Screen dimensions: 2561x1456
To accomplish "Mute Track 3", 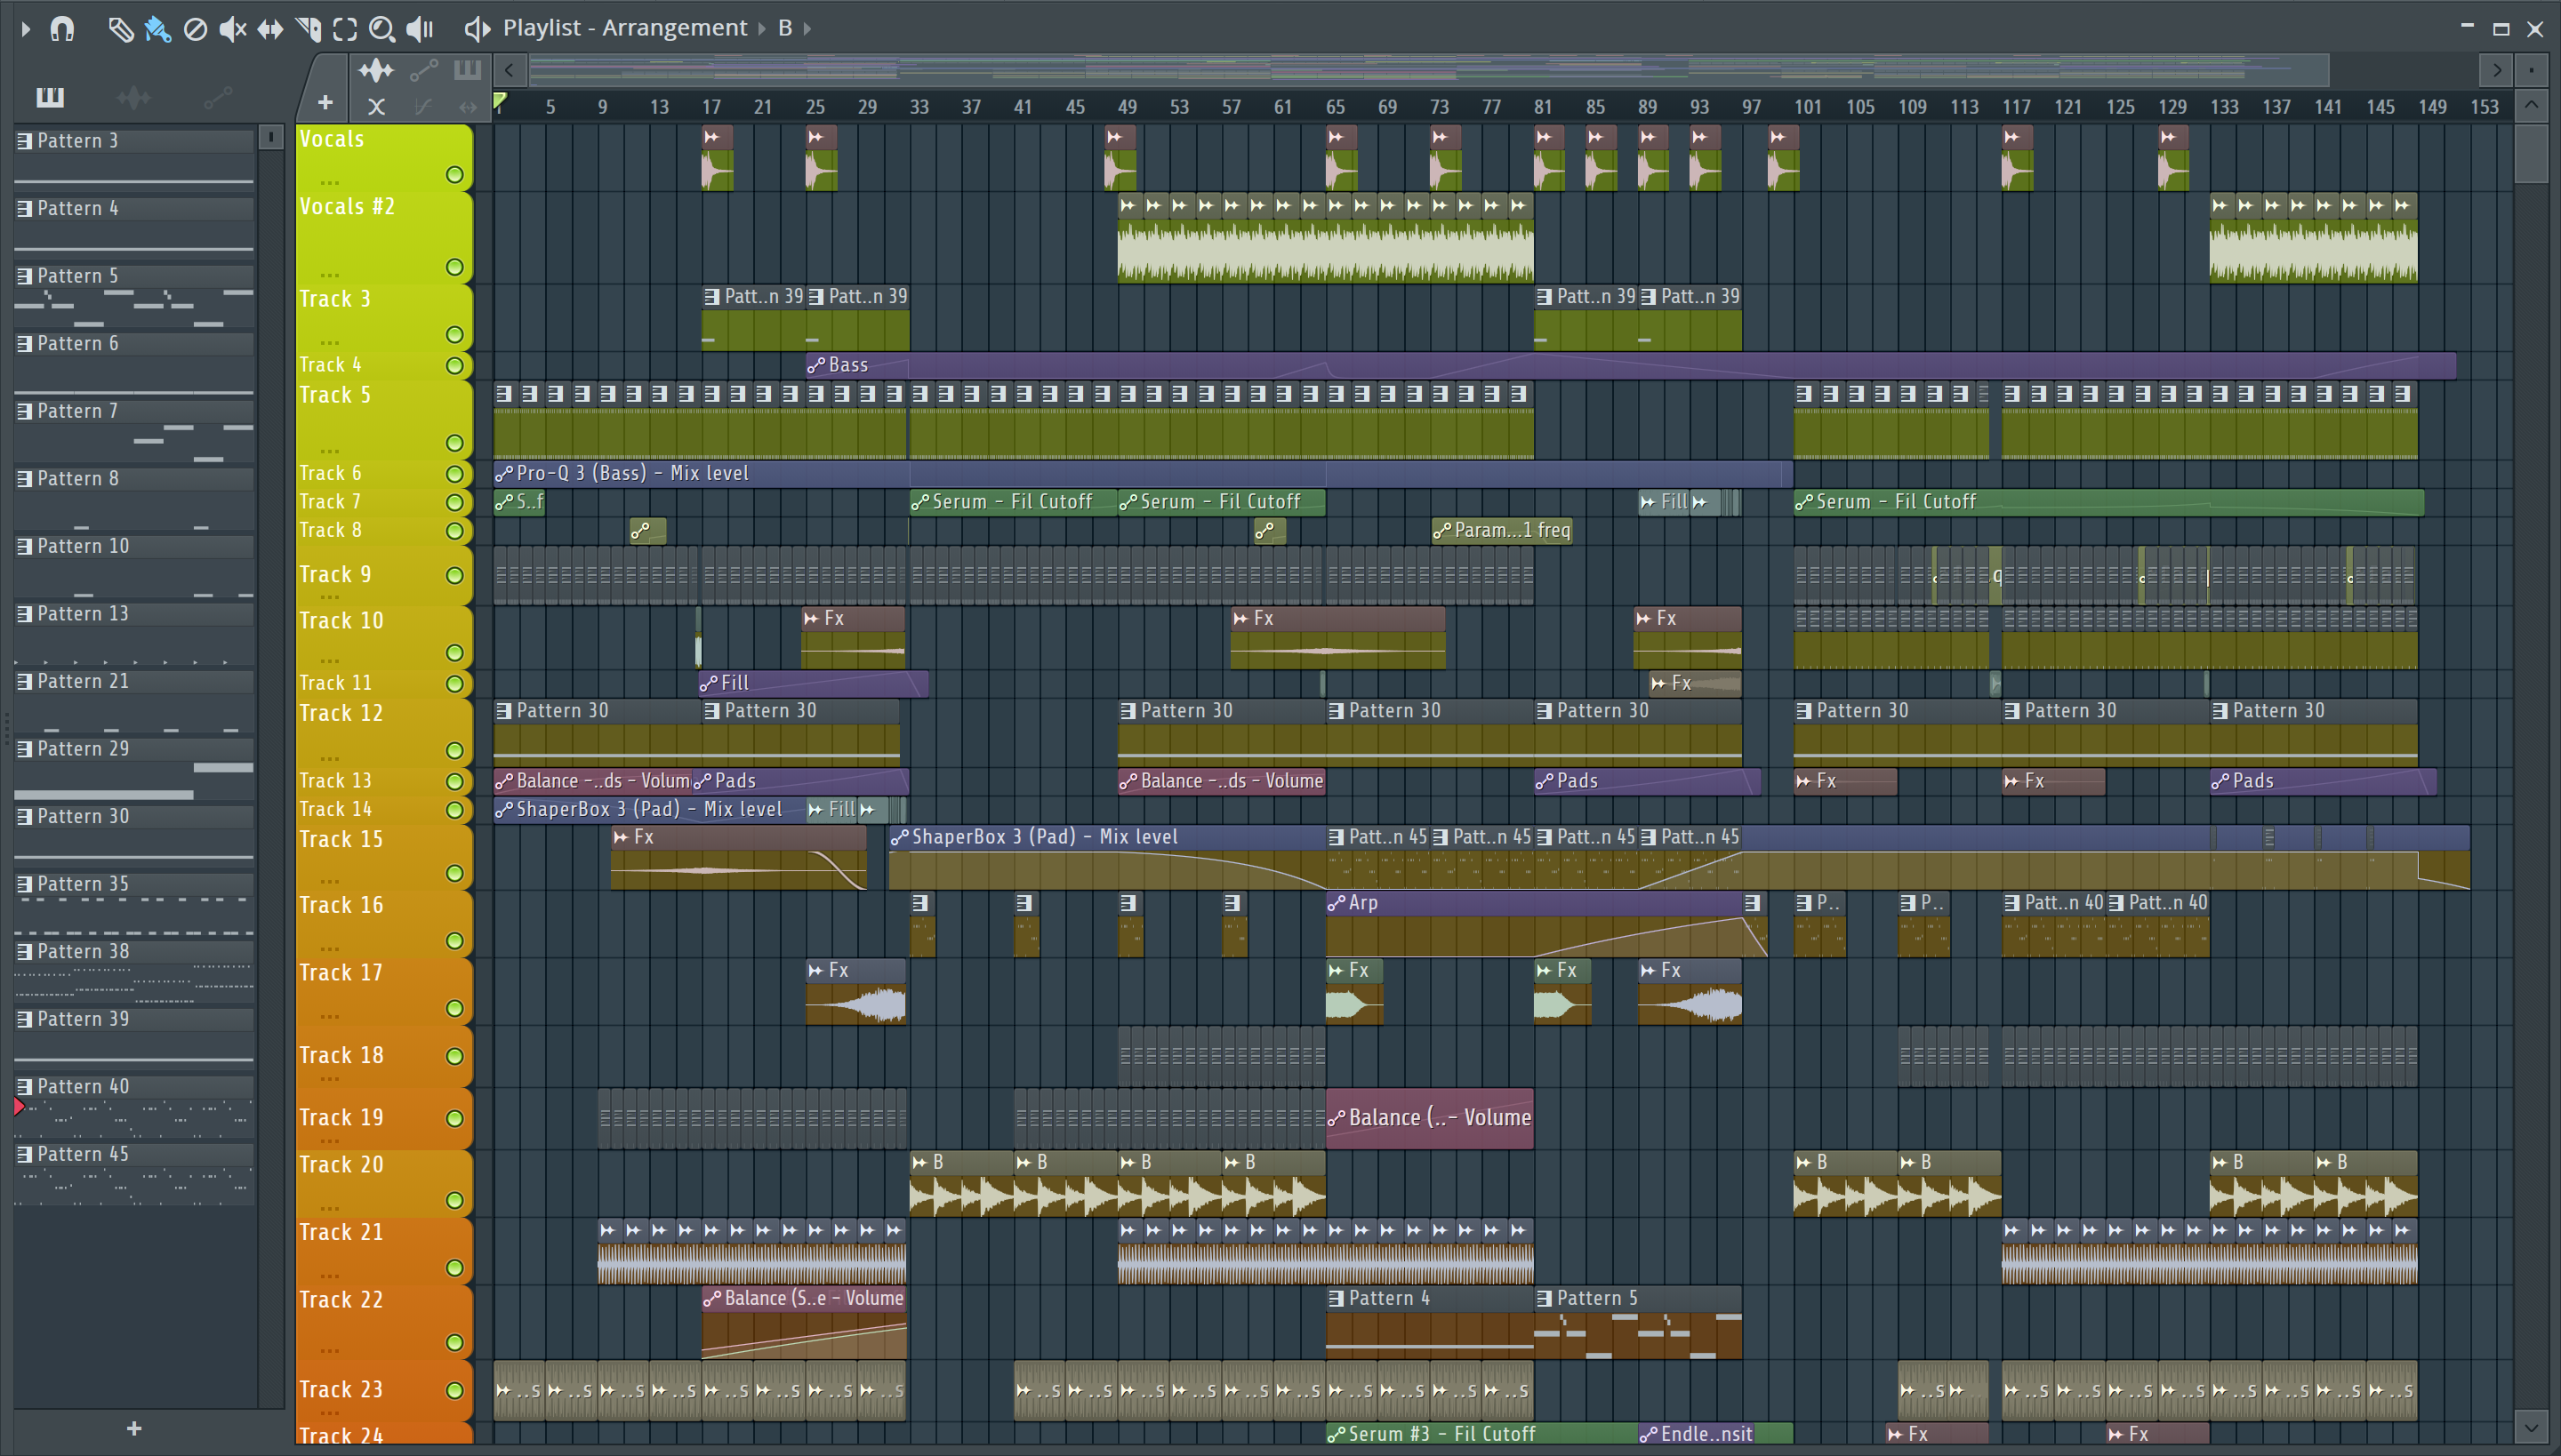I will pyautogui.click(x=454, y=335).
